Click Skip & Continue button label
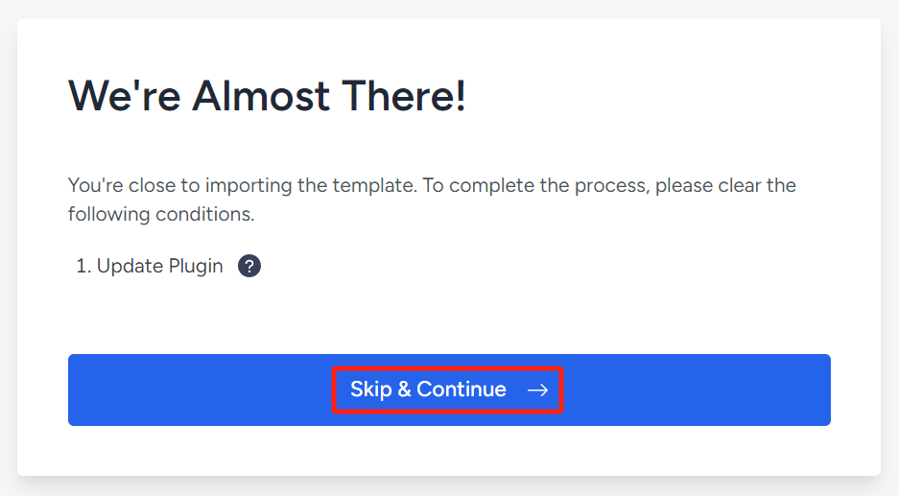The image size is (899, 496). point(428,390)
